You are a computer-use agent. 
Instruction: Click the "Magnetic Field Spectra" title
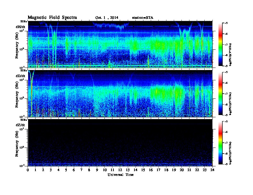[52, 18]
